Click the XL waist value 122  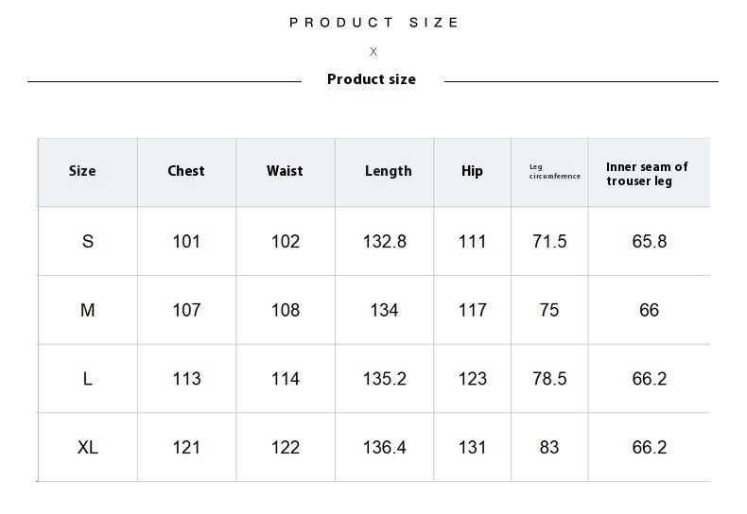point(285,448)
